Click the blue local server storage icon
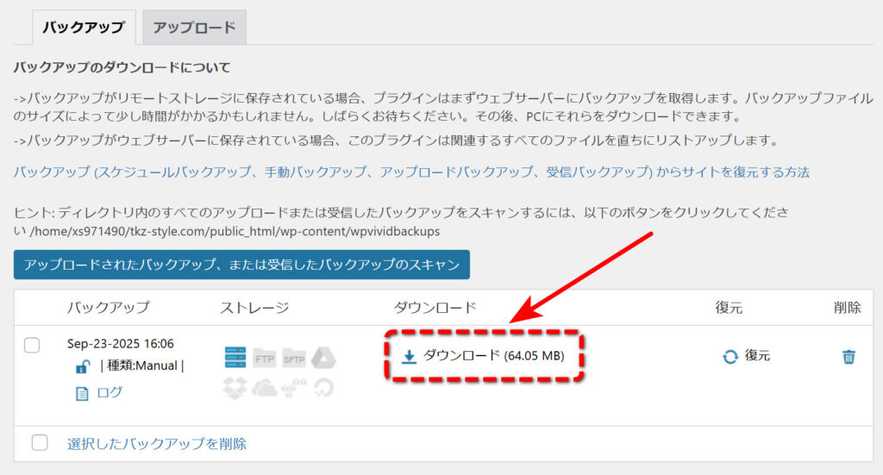This screenshot has height=475, width=883. pos(235,358)
